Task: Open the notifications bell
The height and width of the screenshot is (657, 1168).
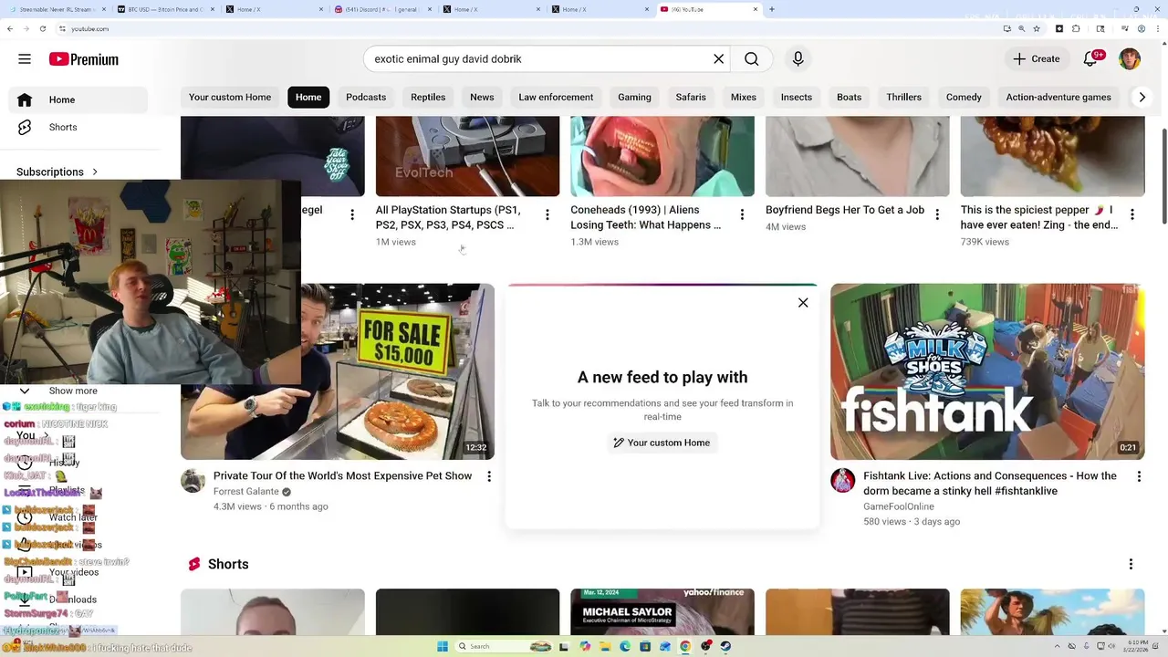Action: tap(1090, 59)
